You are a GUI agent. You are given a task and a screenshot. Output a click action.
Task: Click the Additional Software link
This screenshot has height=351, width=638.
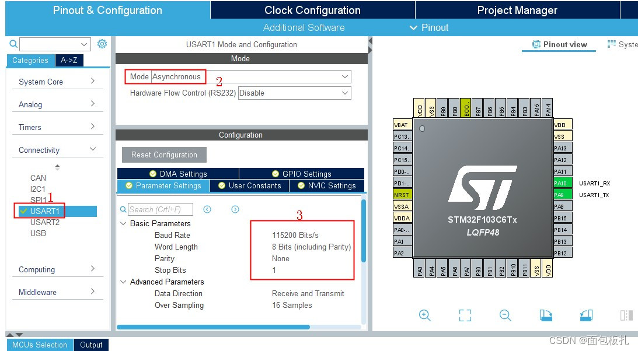point(304,27)
